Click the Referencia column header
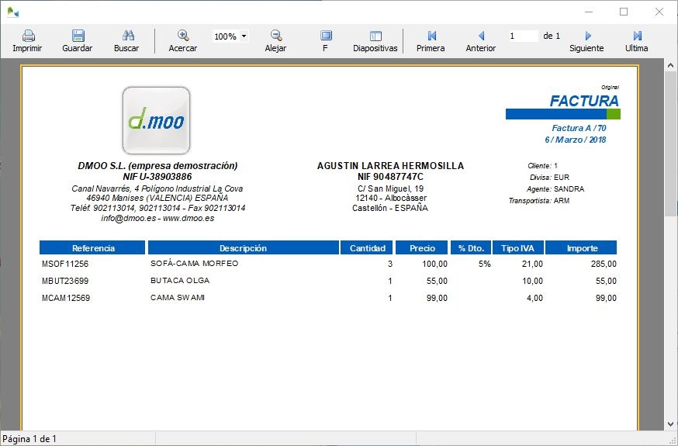678x446 pixels. point(93,248)
